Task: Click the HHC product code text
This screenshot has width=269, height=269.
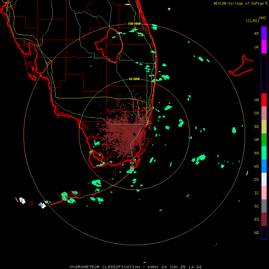Action: click(262, 18)
